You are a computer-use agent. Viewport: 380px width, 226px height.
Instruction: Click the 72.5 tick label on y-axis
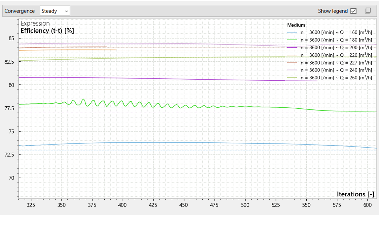pos(10,155)
